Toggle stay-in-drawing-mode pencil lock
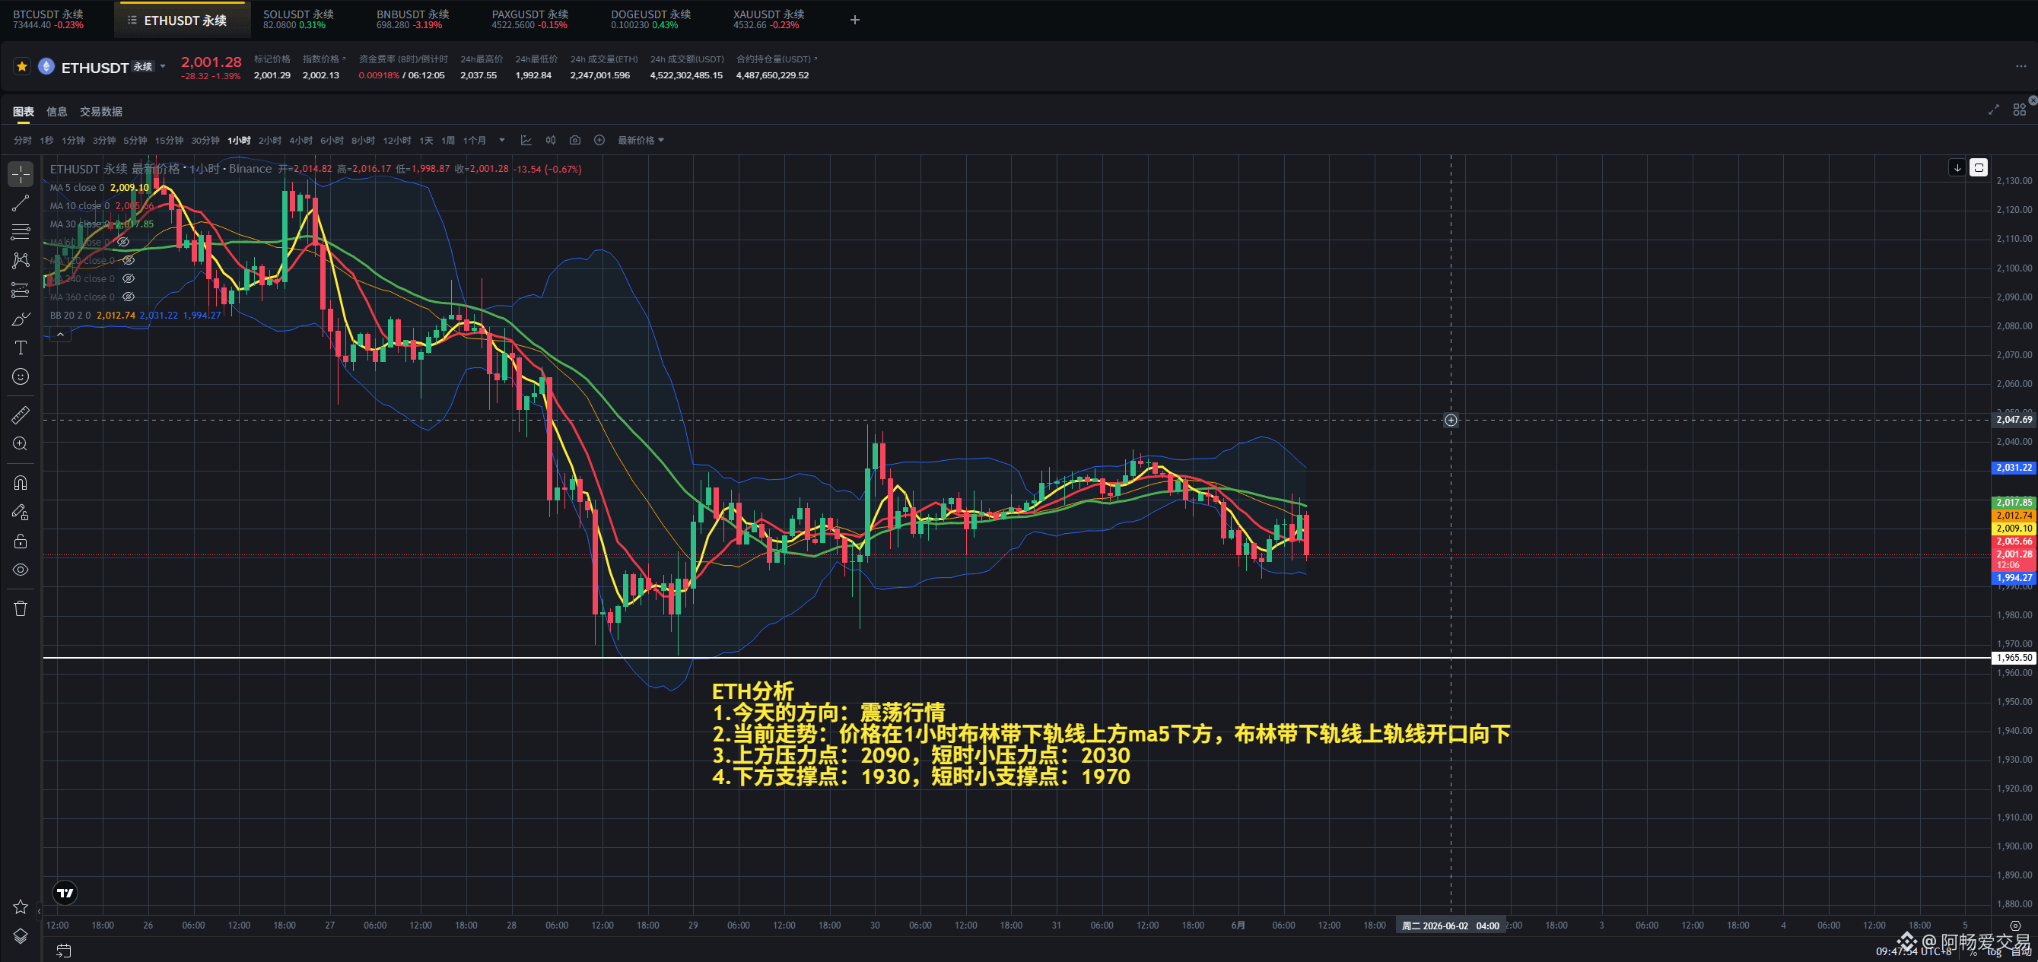This screenshot has height=962, width=2038. click(21, 512)
